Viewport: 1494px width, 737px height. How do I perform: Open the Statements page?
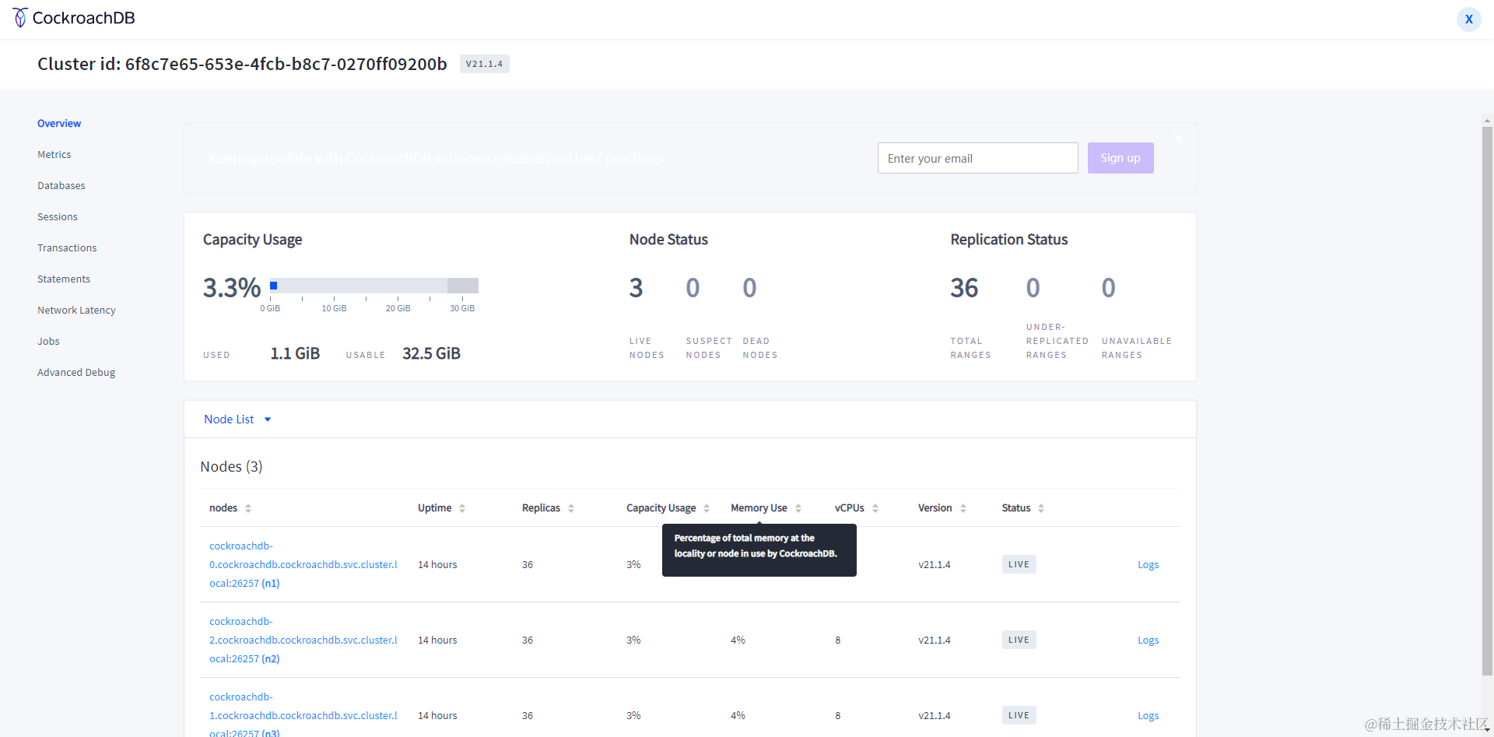[64, 279]
